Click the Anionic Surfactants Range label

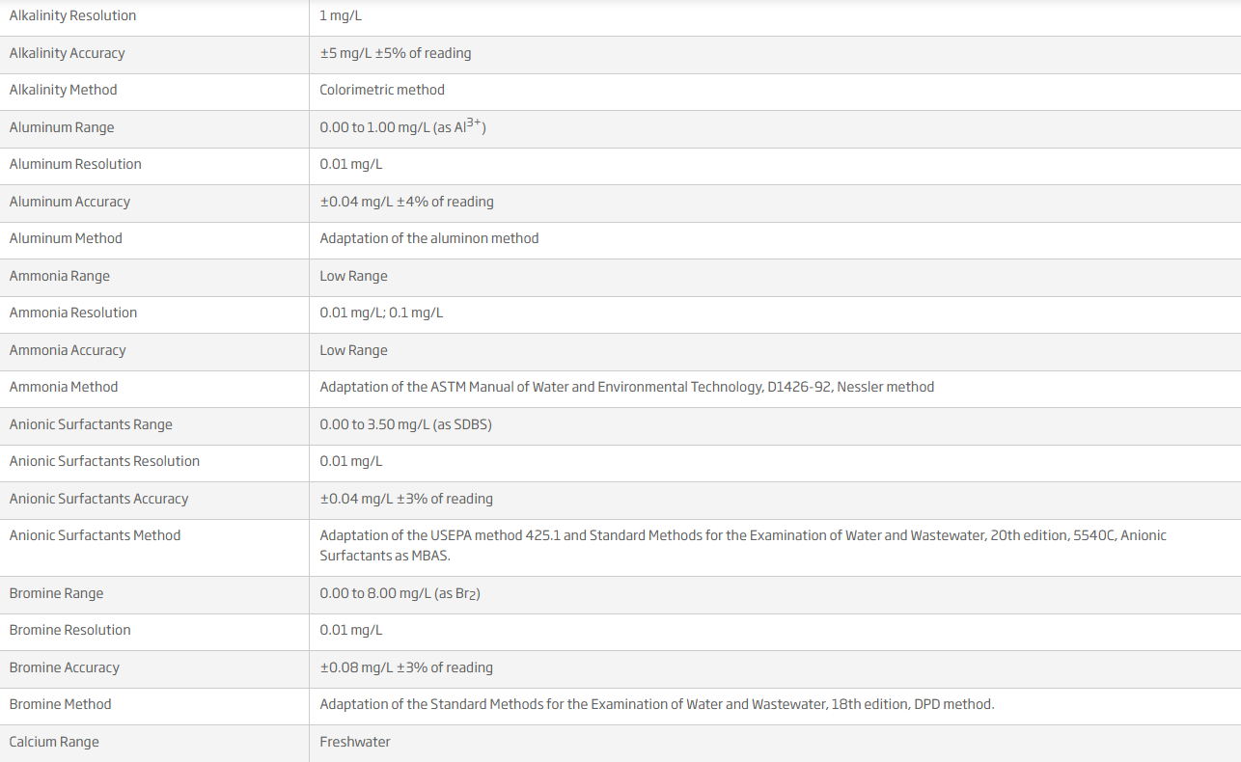[x=91, y=424]
